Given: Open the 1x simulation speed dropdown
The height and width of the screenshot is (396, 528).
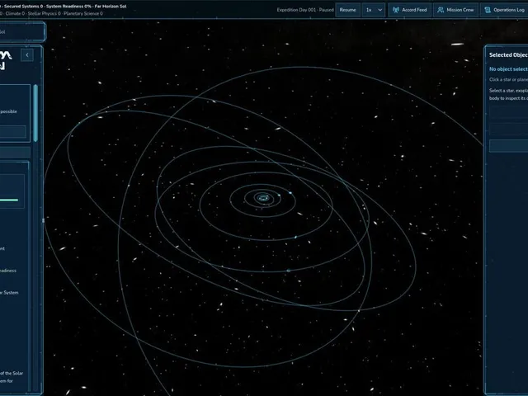Looking at the screenshot, I should point(374,10).
